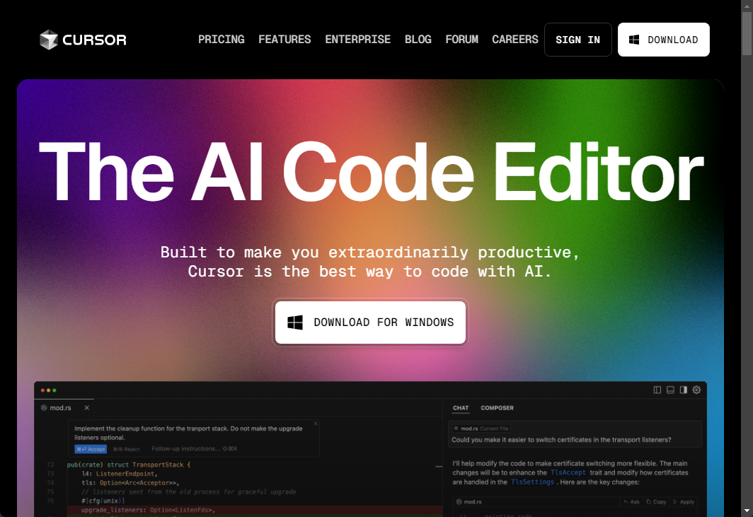This screenshot has width=753, height=517.
Task: Switch to the Composer tab
Action: (x=497, y=408)
